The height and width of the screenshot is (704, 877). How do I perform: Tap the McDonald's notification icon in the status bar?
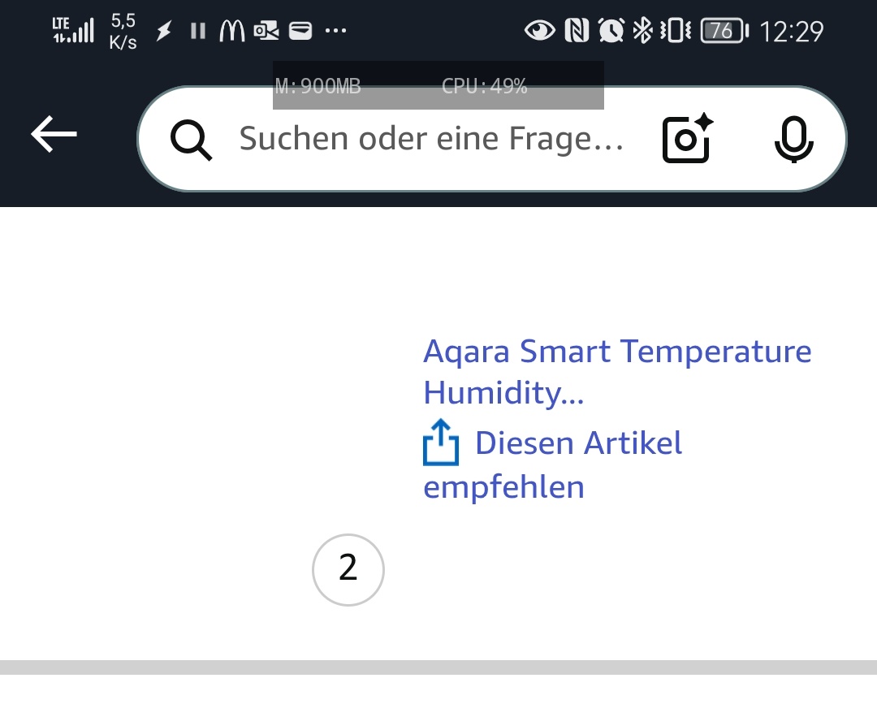(231, 31)
